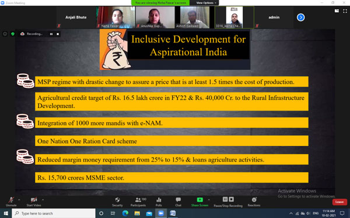This screenshot has height=218, width=350.
Task: Click the 'Integration of 1000 more mandis' line
Action: pyautogui.click(x=171, y=123)
